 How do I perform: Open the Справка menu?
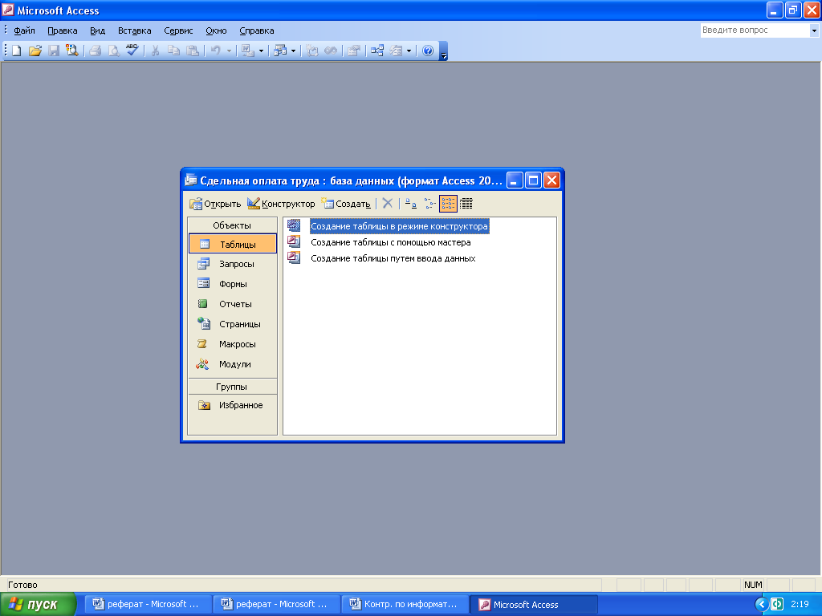256,31
